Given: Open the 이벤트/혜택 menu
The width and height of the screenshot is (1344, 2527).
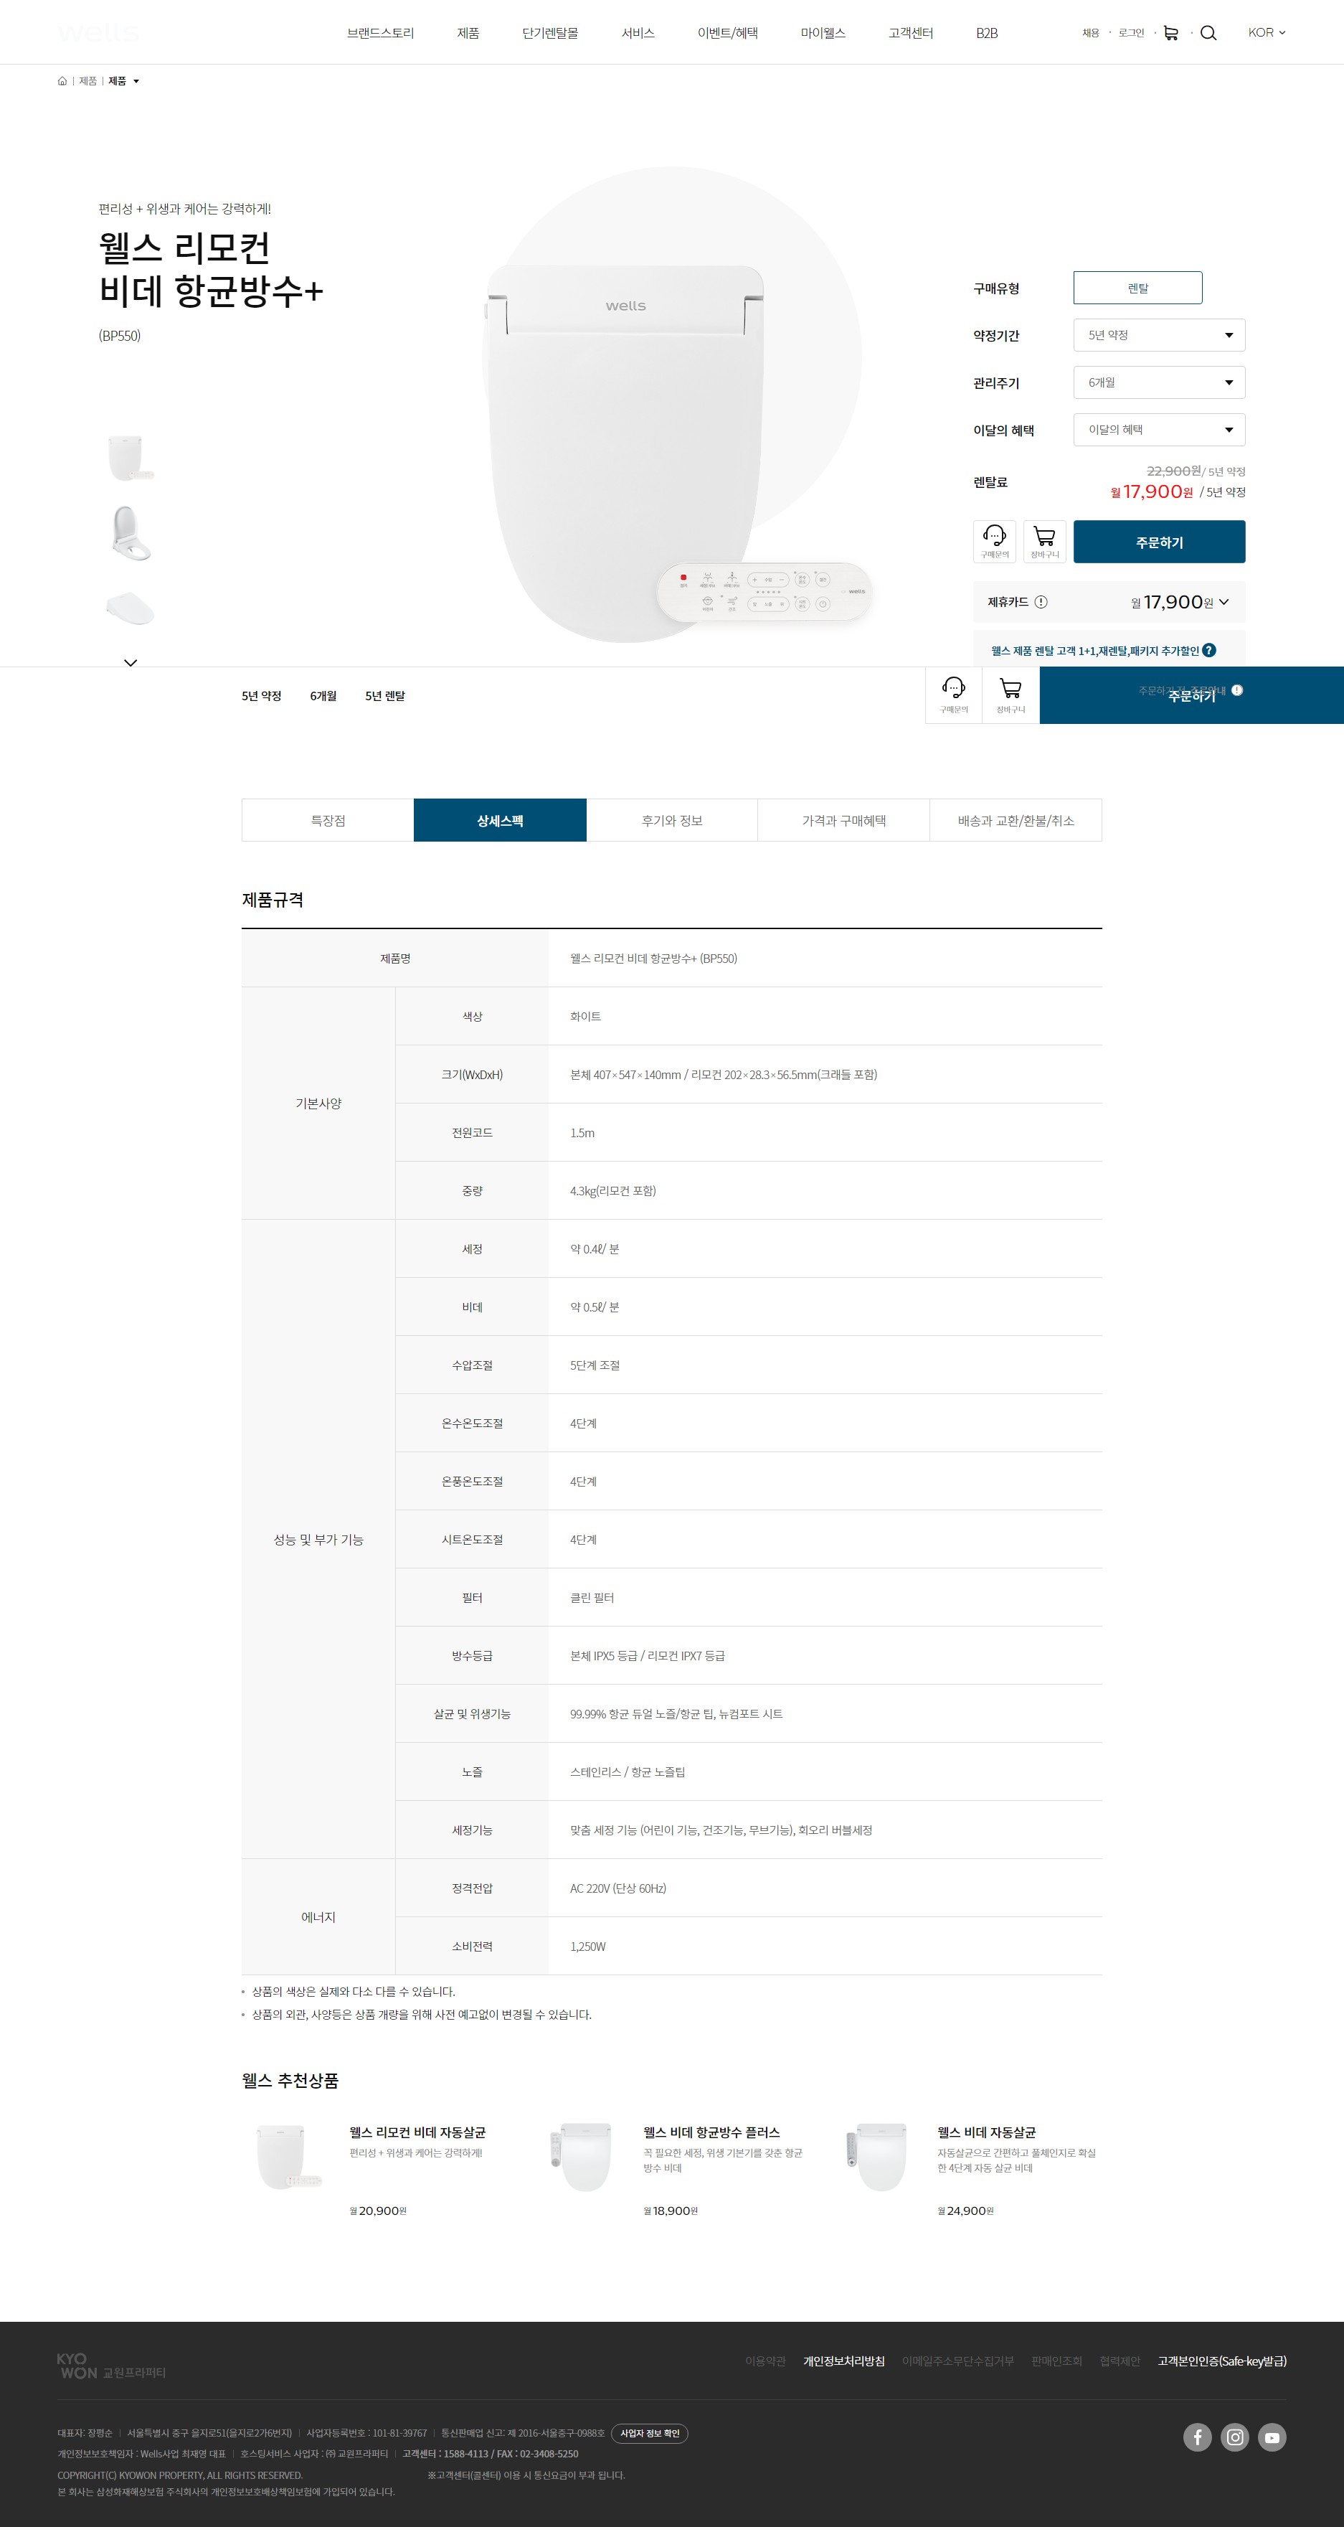Looking at the screenshot, I should pos(727,33).
